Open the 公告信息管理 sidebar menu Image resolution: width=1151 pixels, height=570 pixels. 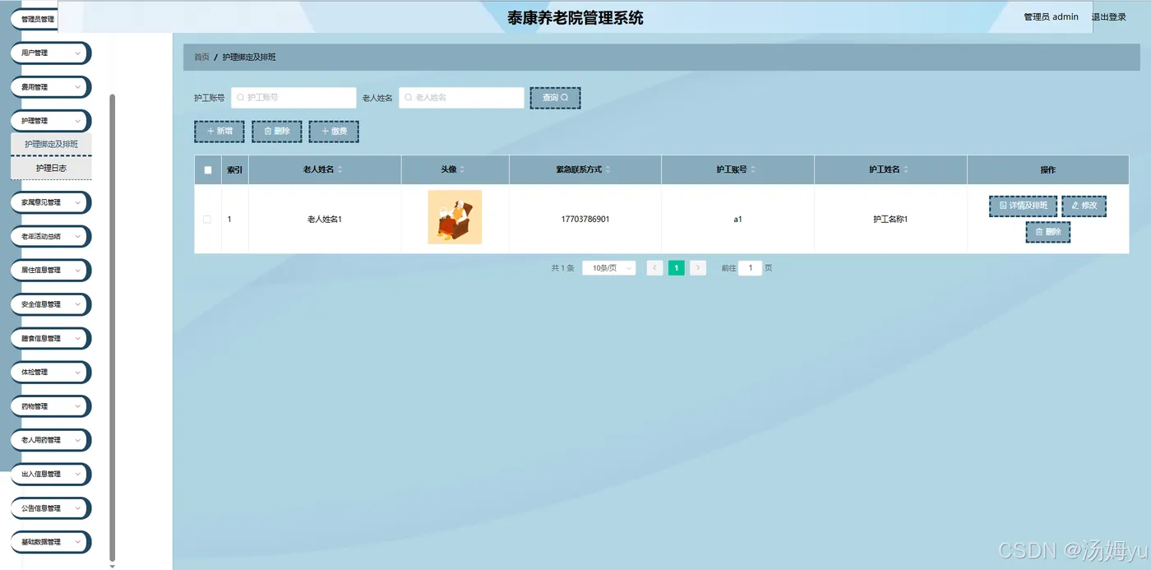pos(51,508)
